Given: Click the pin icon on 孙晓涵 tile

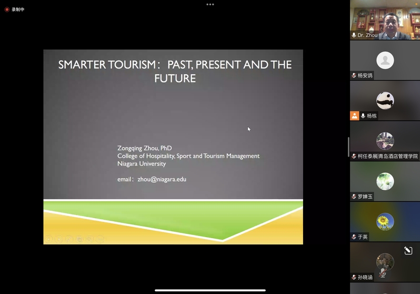Looking at the screenshot, I should point(408,251).
